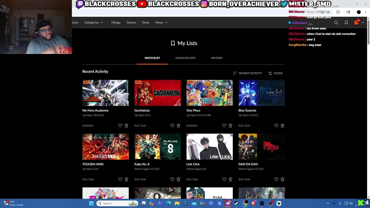Open the Recent Activity sort dropdown
Viewport: 370px width, 208px height.
(247, 73)
